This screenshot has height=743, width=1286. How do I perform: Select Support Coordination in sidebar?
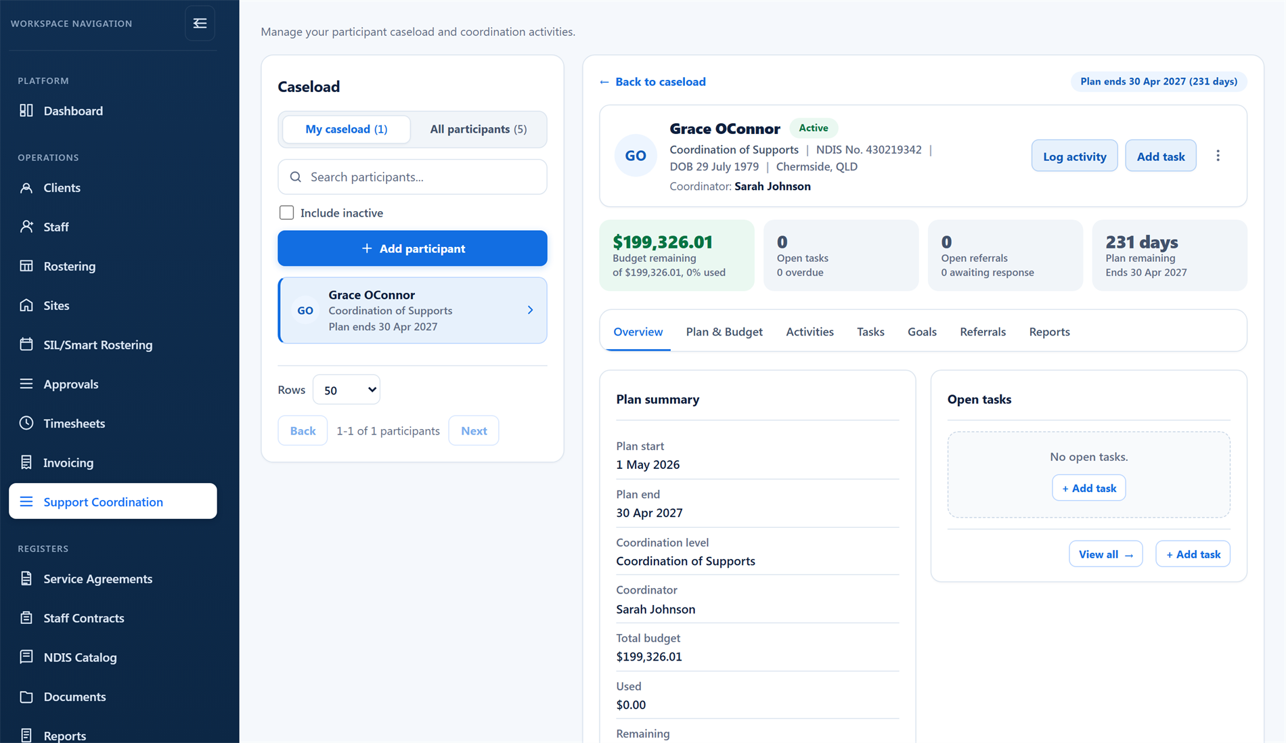(112, 501)
